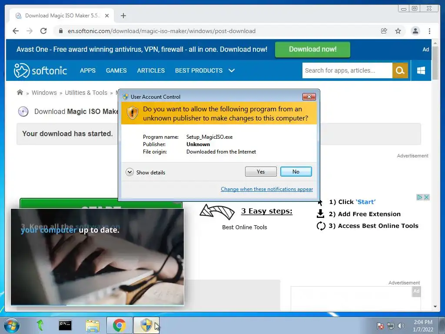The width and height of the screenshot is (445, 334).
Task: Open the share page icon
Action: (384, 31)
